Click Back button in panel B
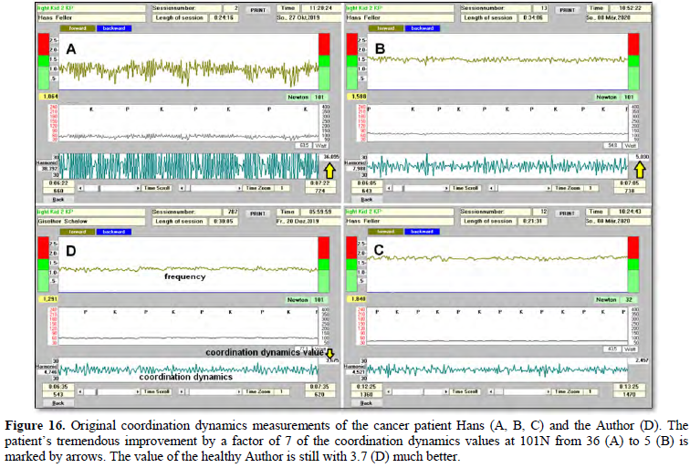The width and height of the screenshot is (690, 468). [367, 199]
